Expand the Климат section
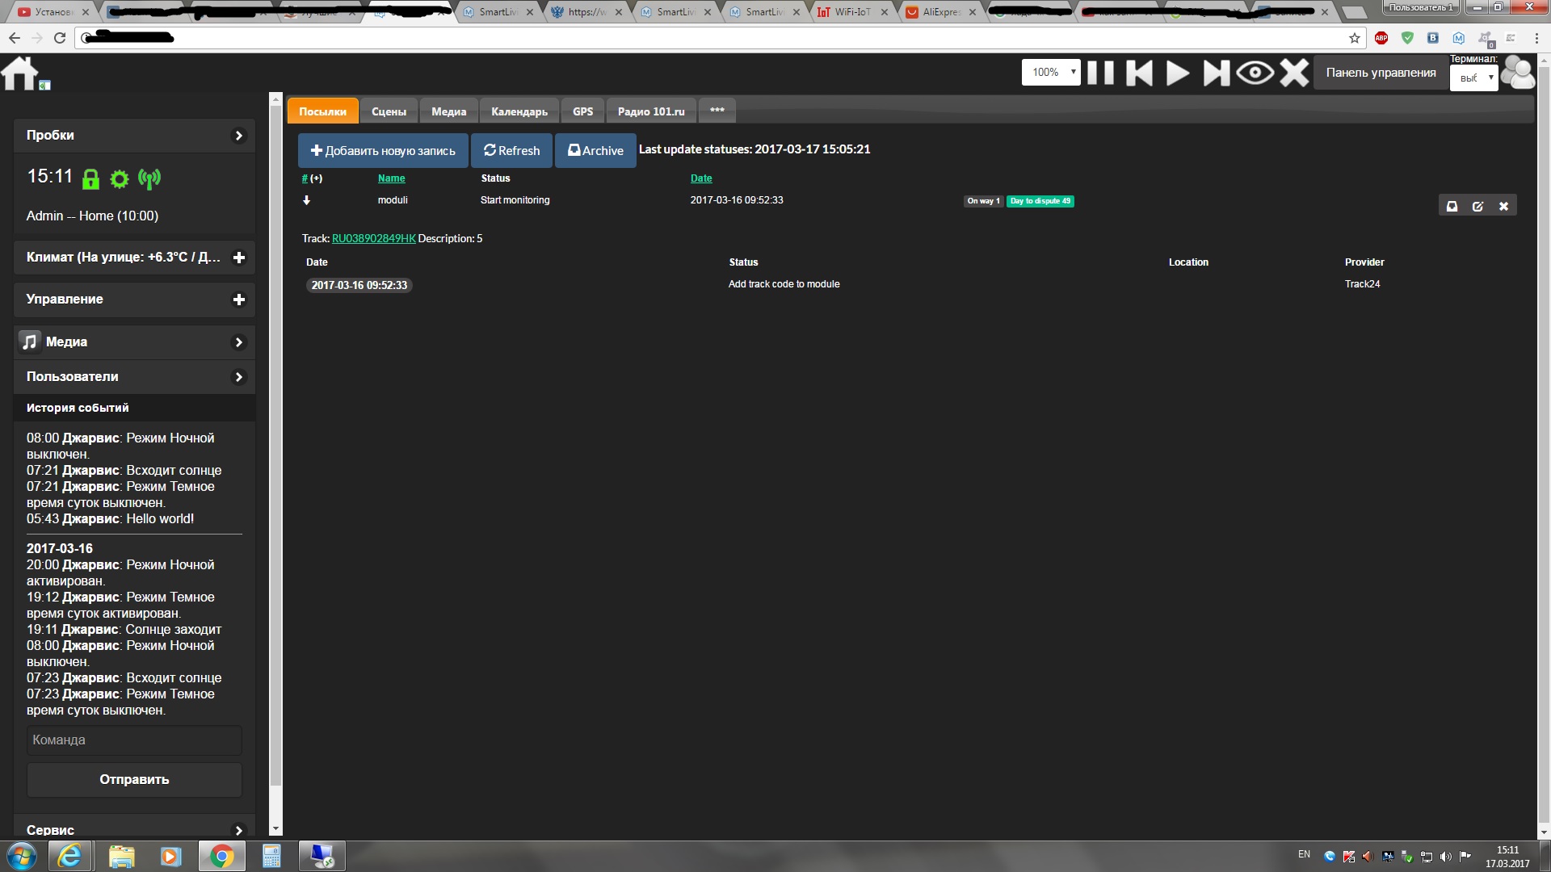 coord(239,258)
